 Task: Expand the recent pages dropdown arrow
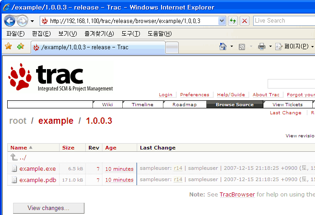[32, 21]
